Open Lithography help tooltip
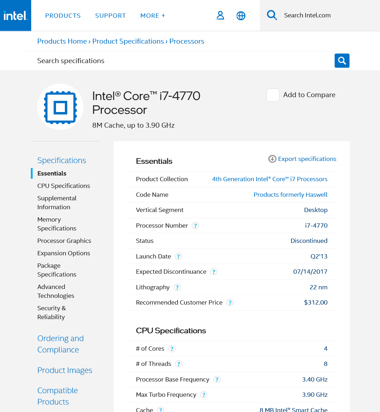The width and height of the screenshot is (380, 412). [177, 287]
